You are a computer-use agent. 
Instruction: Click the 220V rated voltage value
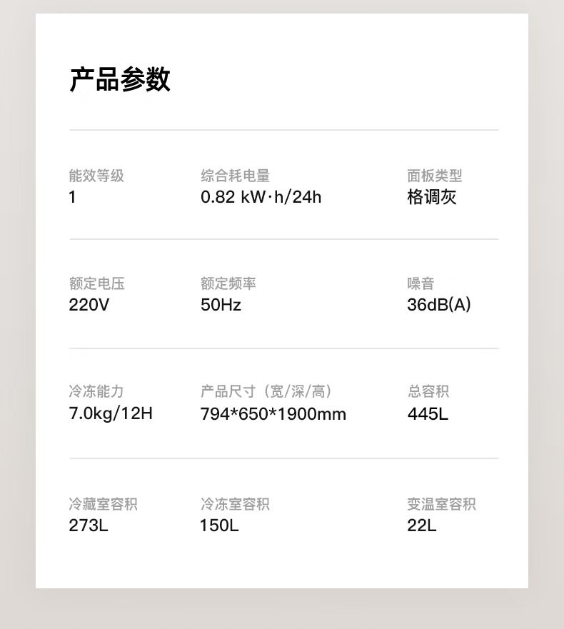pos(89,305)
